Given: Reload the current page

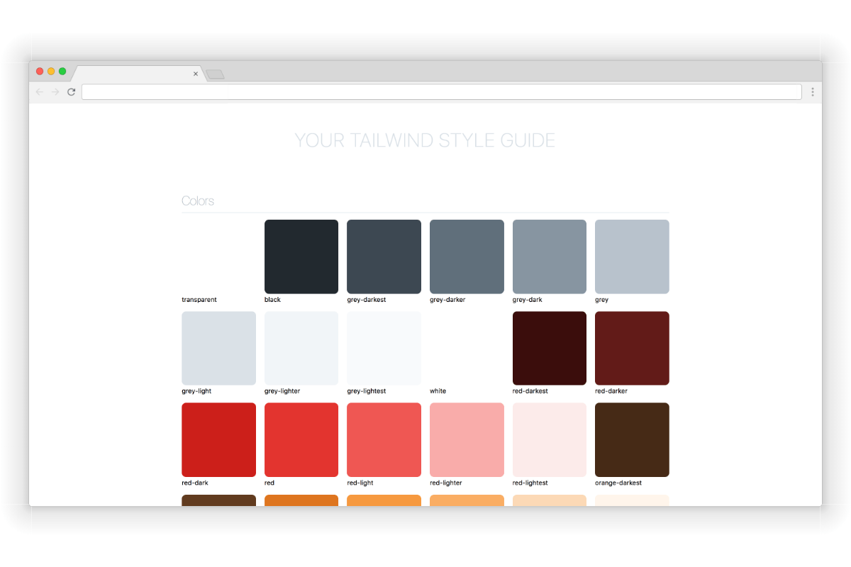Looking at the screenshot, I should [70, 91].
